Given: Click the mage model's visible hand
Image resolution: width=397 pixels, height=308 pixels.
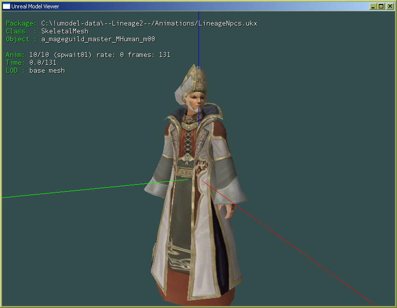Looking at the screenshot, I should [x=227, y=211].
